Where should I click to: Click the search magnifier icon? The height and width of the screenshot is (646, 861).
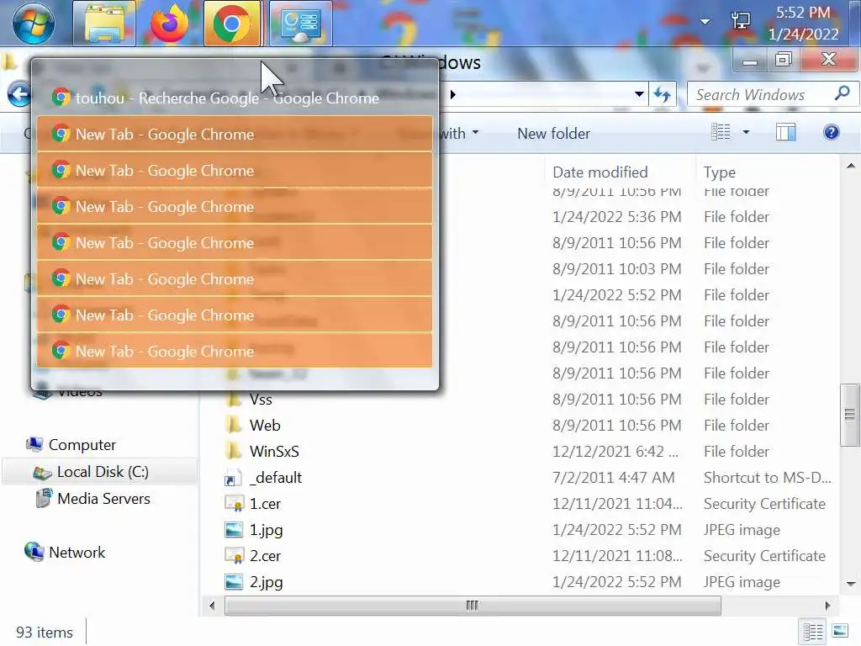(843, 93)
